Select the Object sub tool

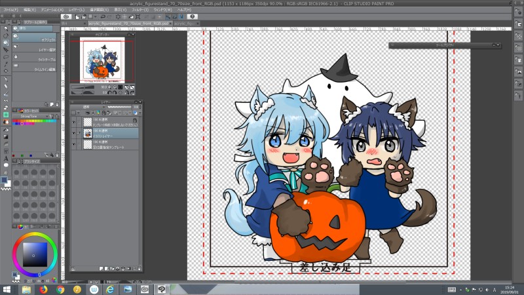[35, 39]
